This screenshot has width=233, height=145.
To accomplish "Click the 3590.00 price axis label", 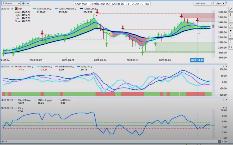I will [x=222, y=12].
